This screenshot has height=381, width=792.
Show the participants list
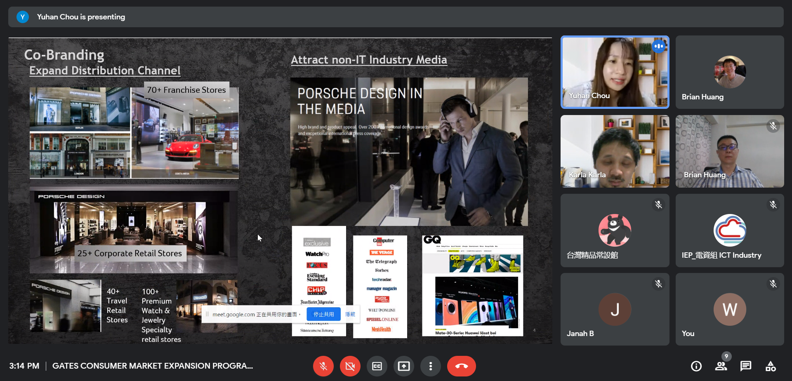click(721, 366)
